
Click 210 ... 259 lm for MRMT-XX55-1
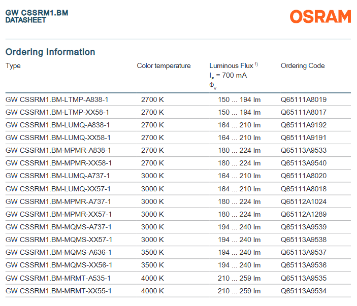pyautogui.click(x=239, y=291)
